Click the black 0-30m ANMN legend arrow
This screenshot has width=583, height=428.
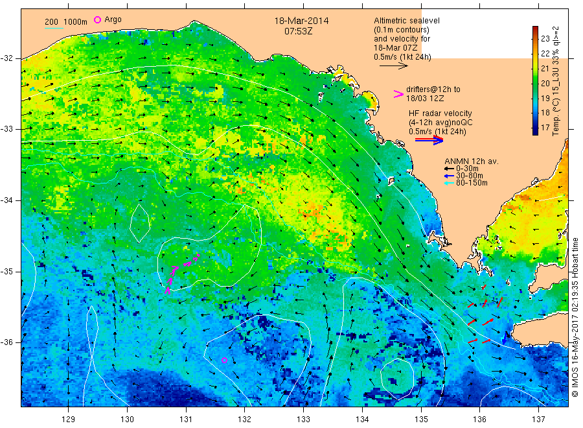449,169
